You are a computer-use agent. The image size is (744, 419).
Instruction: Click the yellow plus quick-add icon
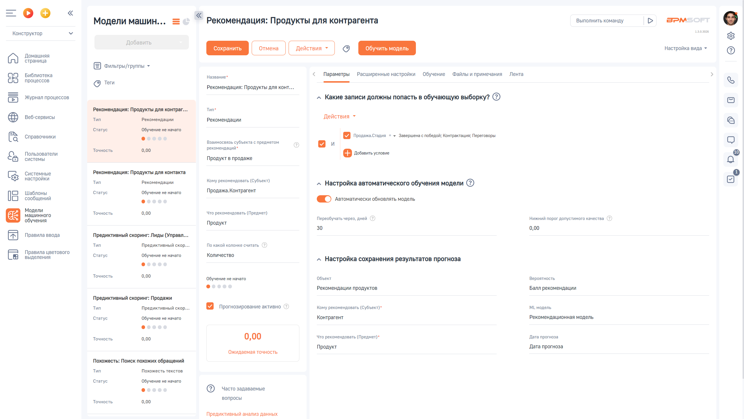tap(45, 13)
